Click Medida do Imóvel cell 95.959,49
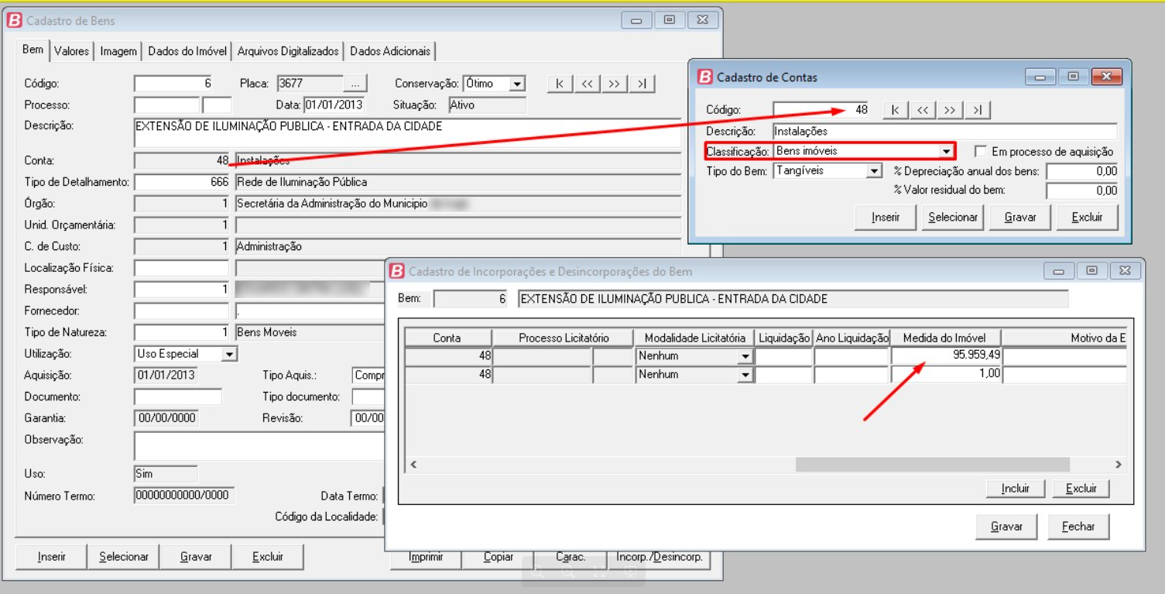Screen dimensions: 1165x594 (947, 356)
